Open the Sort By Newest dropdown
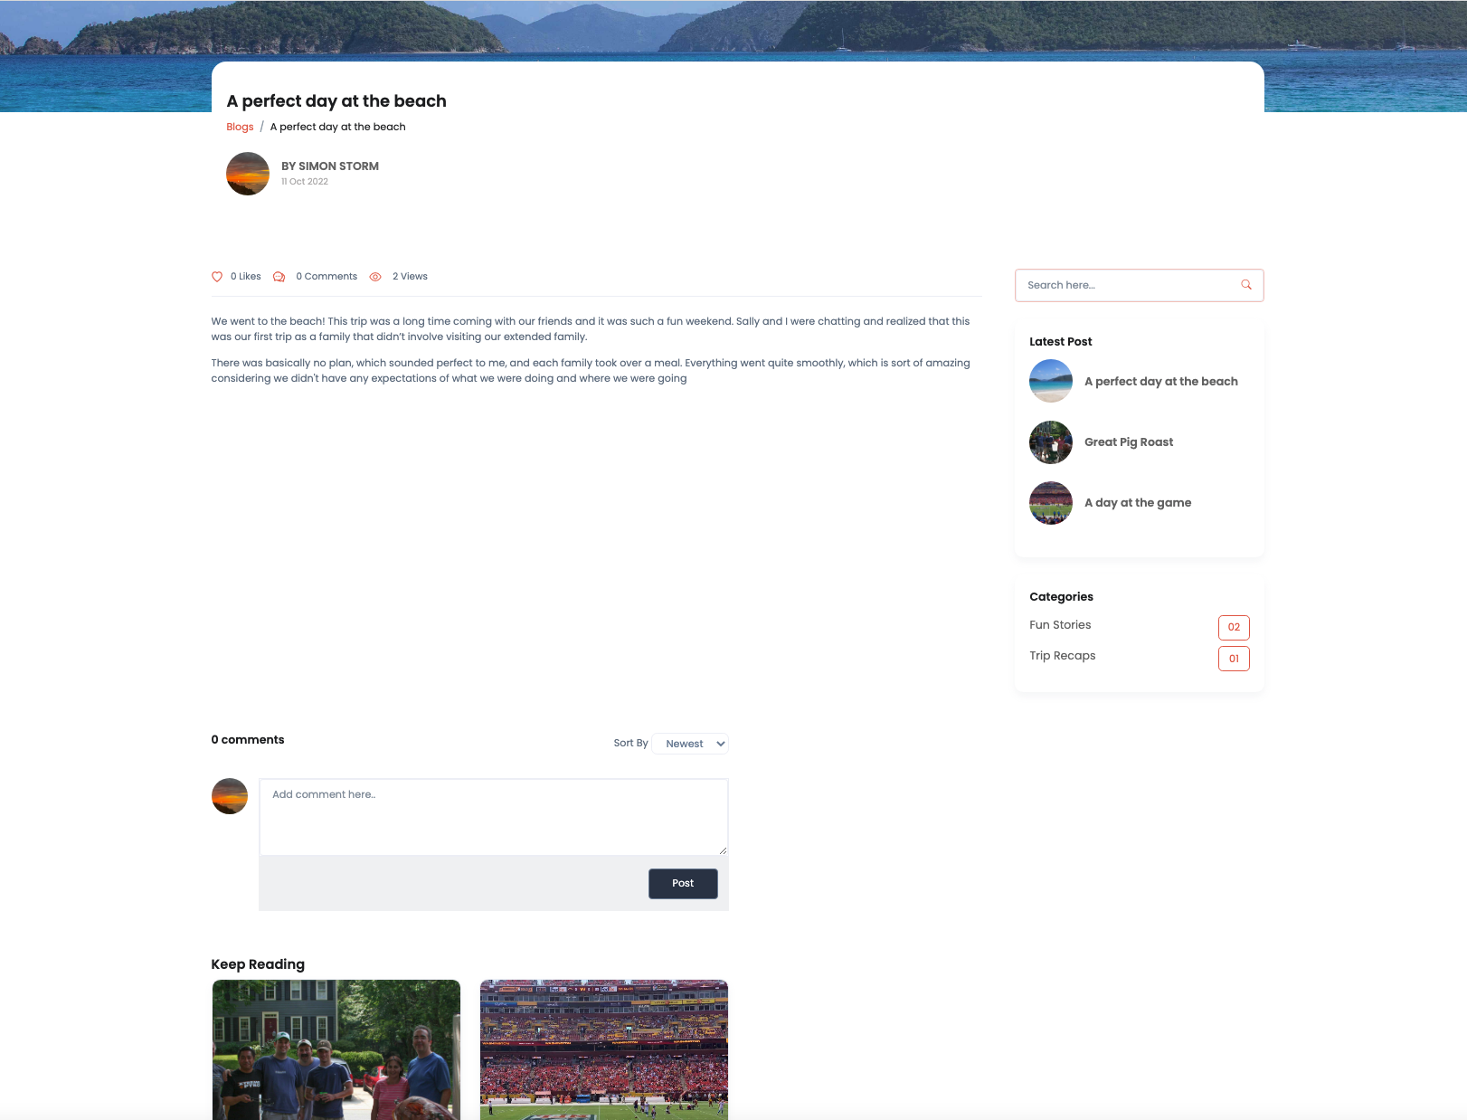1467x1120 pixels. 690,744
